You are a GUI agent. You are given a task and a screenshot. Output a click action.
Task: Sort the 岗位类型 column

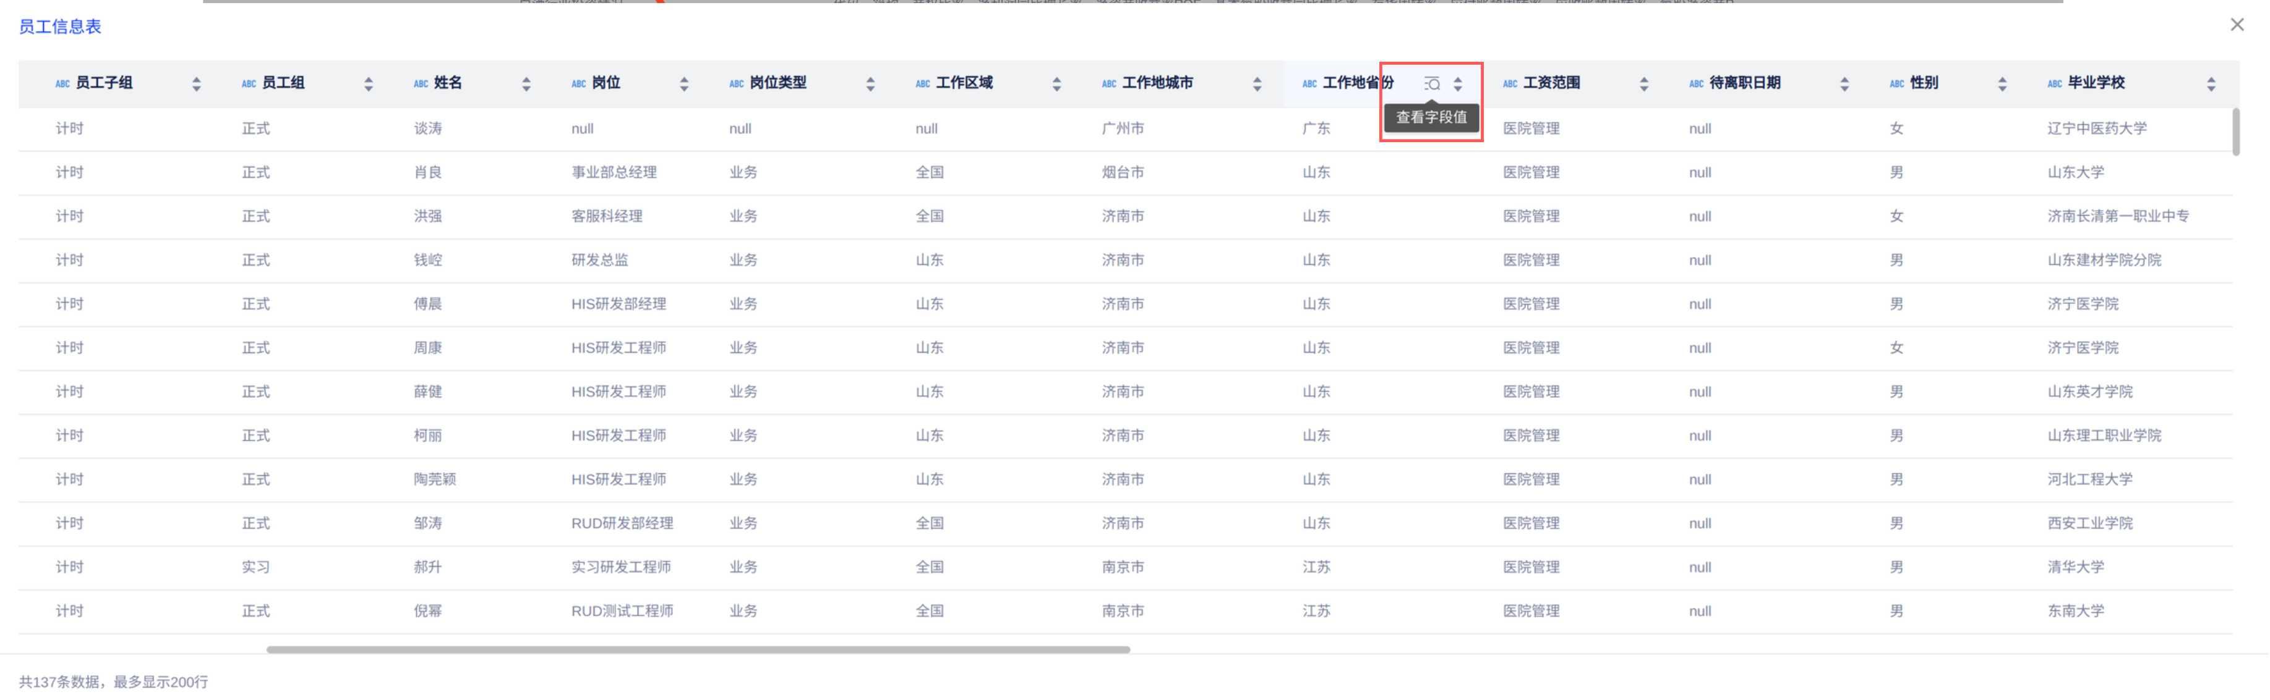click(x=870, y=83)
